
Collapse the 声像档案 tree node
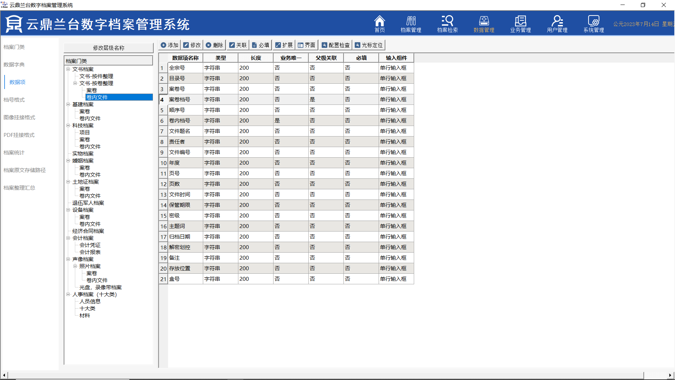[68, 259]
